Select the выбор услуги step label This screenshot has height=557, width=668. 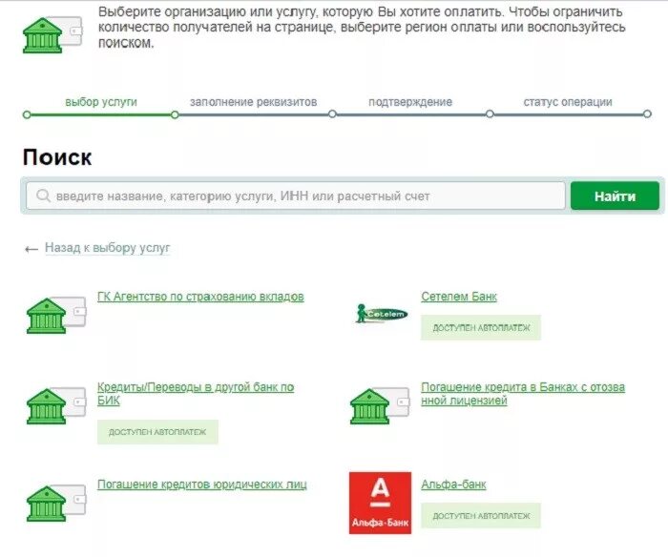click(x=101, y=102)
